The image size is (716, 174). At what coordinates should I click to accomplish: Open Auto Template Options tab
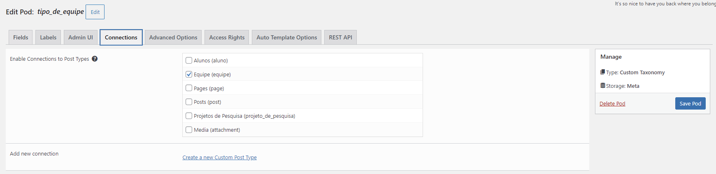[x=287, y=37]
